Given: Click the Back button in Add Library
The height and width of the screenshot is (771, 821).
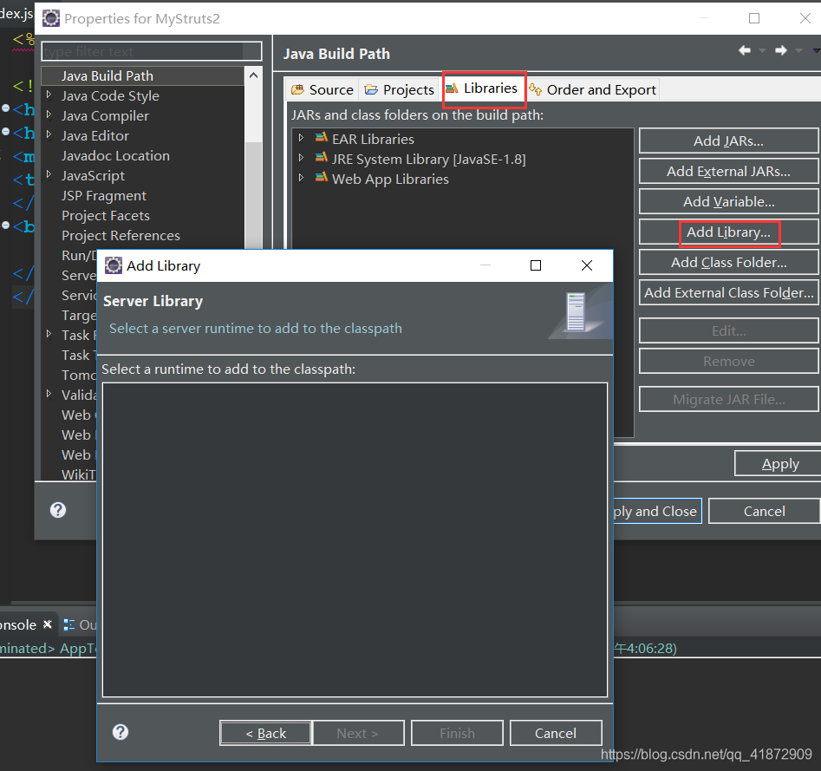Looking at the screenshot, I should point(266,733).
